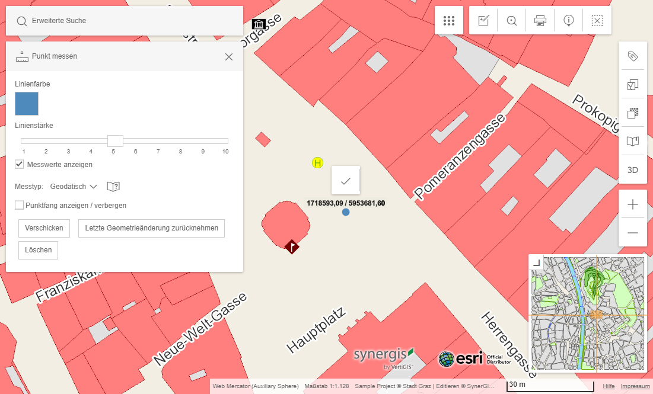The width and height of the screenshot is (653, 394).
Task: Activate the map info tool
Action: coord(568,20)
